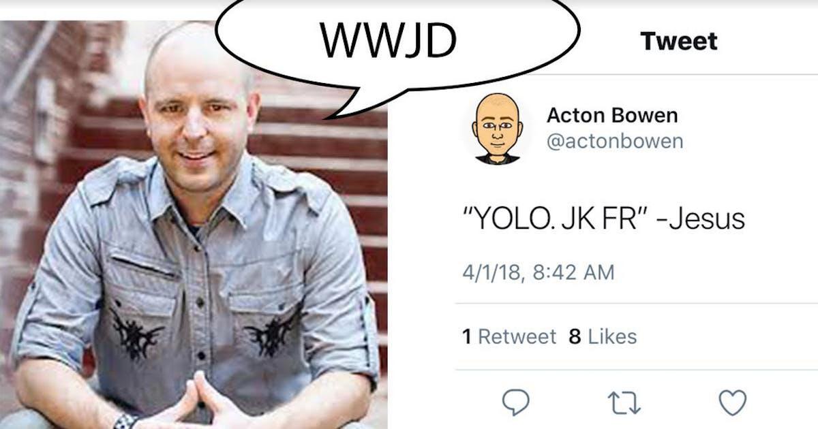Click the 4/1/18, 8:42 AM timestamp

539,273
